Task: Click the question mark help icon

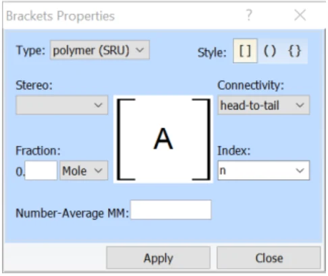Action: 249,15
